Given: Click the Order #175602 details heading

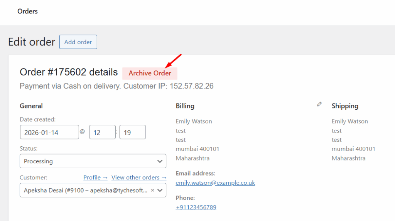Looking at the screenshot, I should tap(69, 72).
